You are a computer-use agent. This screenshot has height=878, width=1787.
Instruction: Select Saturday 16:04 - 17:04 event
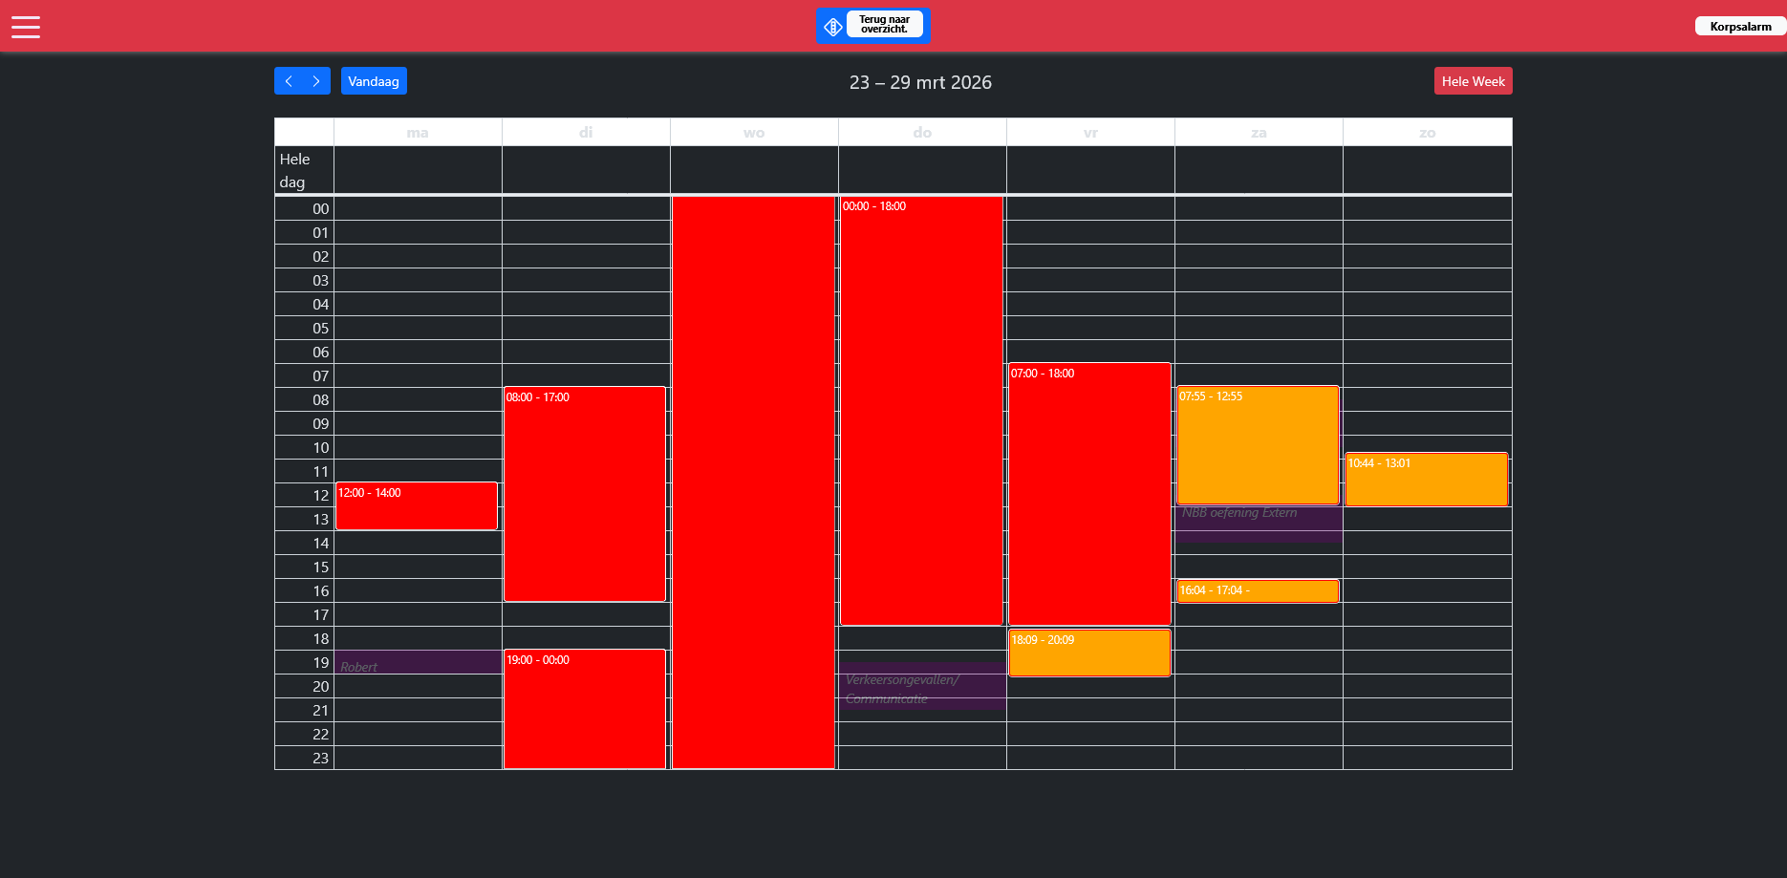tap(1258, 591)
